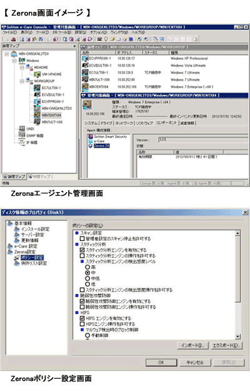Click the policy list vertical scrollbar down arrow
Viewport: 250px width, 391px height.
point(237,337)
